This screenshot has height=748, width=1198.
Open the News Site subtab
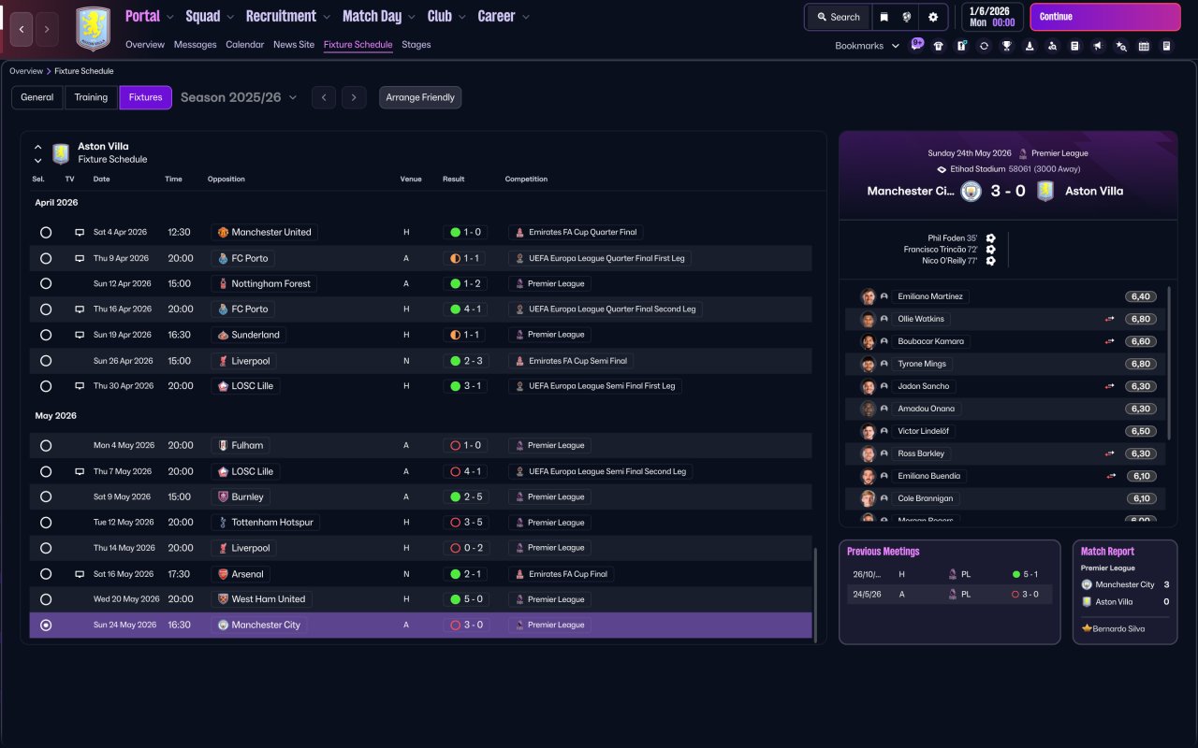click(x=294, y=45)
